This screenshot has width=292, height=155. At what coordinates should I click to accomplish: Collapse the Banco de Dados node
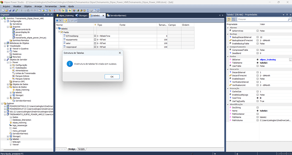click(x=8, y=87)
